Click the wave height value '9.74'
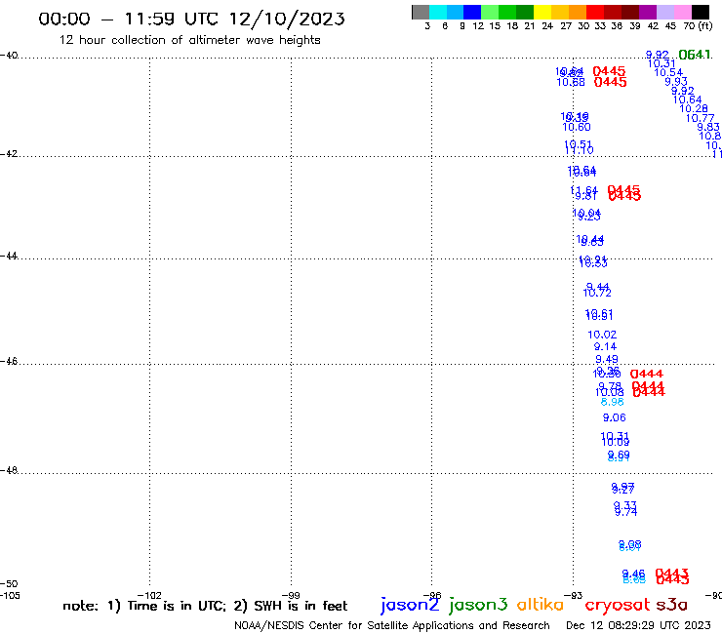722x634 pixels. [625, 511]
